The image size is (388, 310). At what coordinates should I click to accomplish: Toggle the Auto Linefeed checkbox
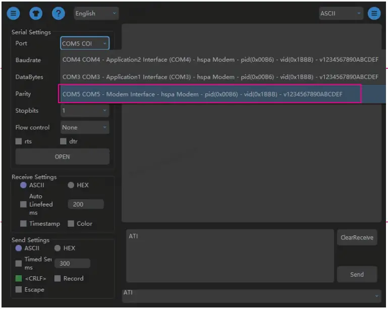23,204
